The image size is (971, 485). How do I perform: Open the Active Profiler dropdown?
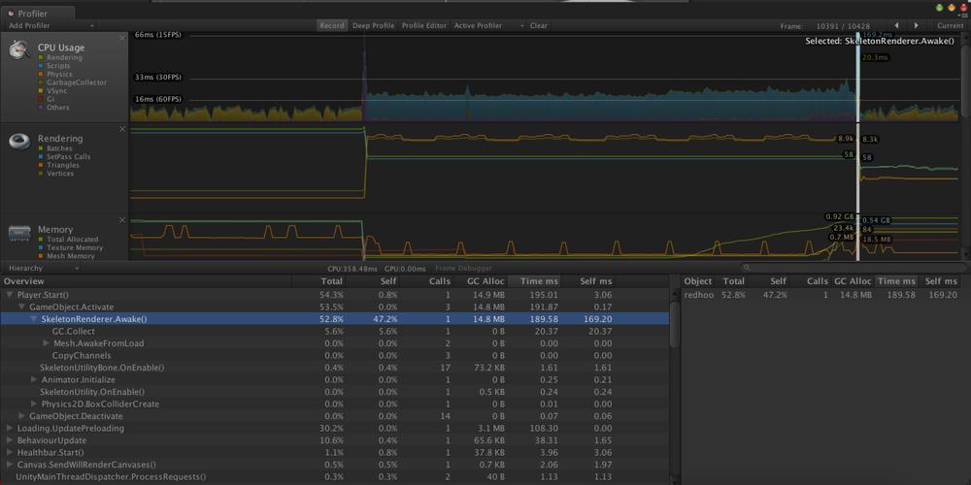click(488, 26)
